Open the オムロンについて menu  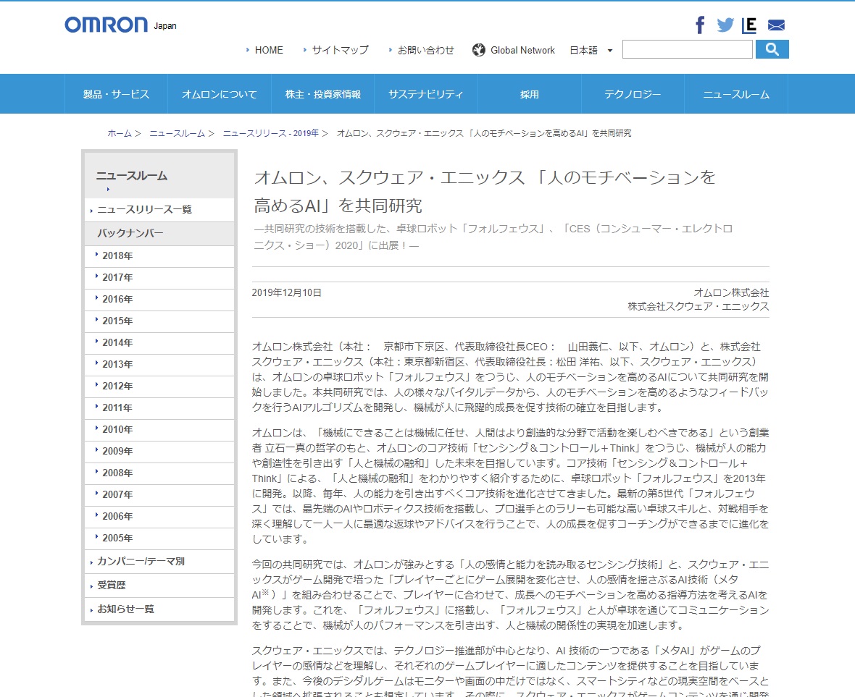(220, 94)
